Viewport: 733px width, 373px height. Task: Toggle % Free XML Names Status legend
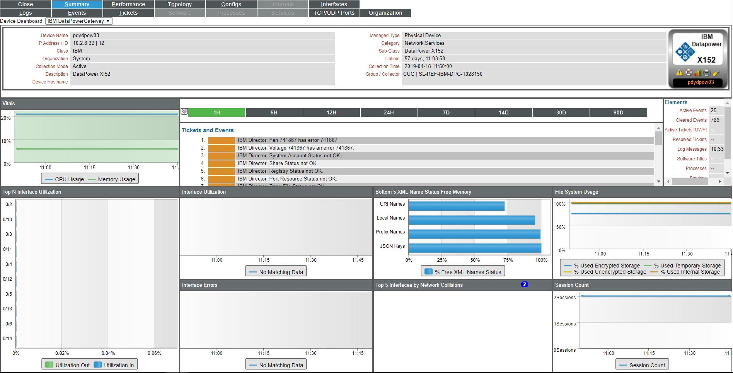click(463, 272)
